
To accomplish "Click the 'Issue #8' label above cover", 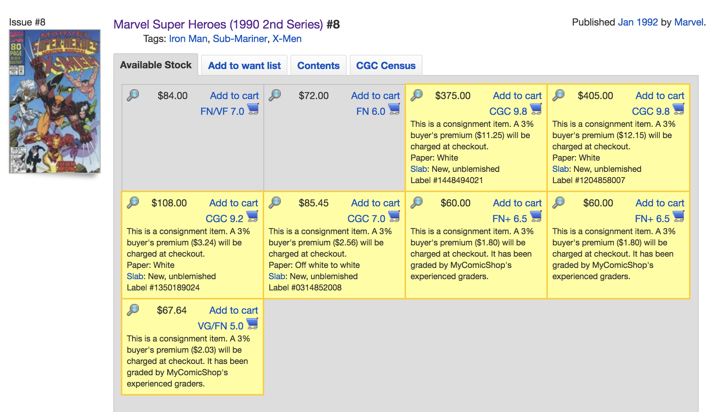I will (27, 22).
